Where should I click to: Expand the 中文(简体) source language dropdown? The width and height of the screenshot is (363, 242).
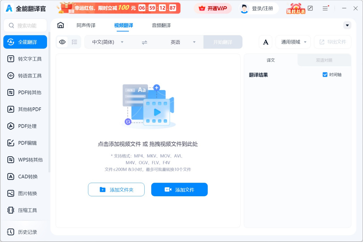(x=108, y=42)
